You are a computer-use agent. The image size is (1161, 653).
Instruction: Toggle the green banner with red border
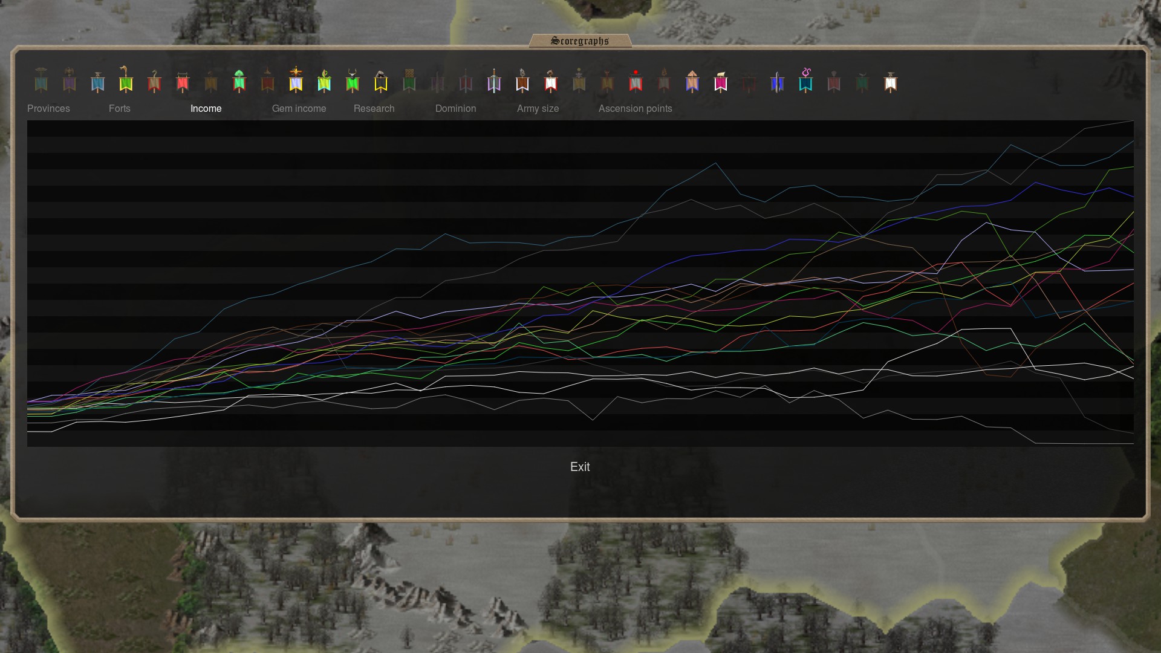(239, 81)
